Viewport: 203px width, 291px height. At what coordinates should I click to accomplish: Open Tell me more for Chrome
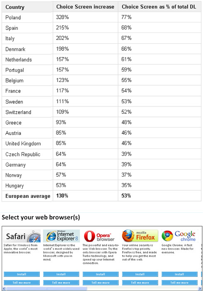click(179, 283)
